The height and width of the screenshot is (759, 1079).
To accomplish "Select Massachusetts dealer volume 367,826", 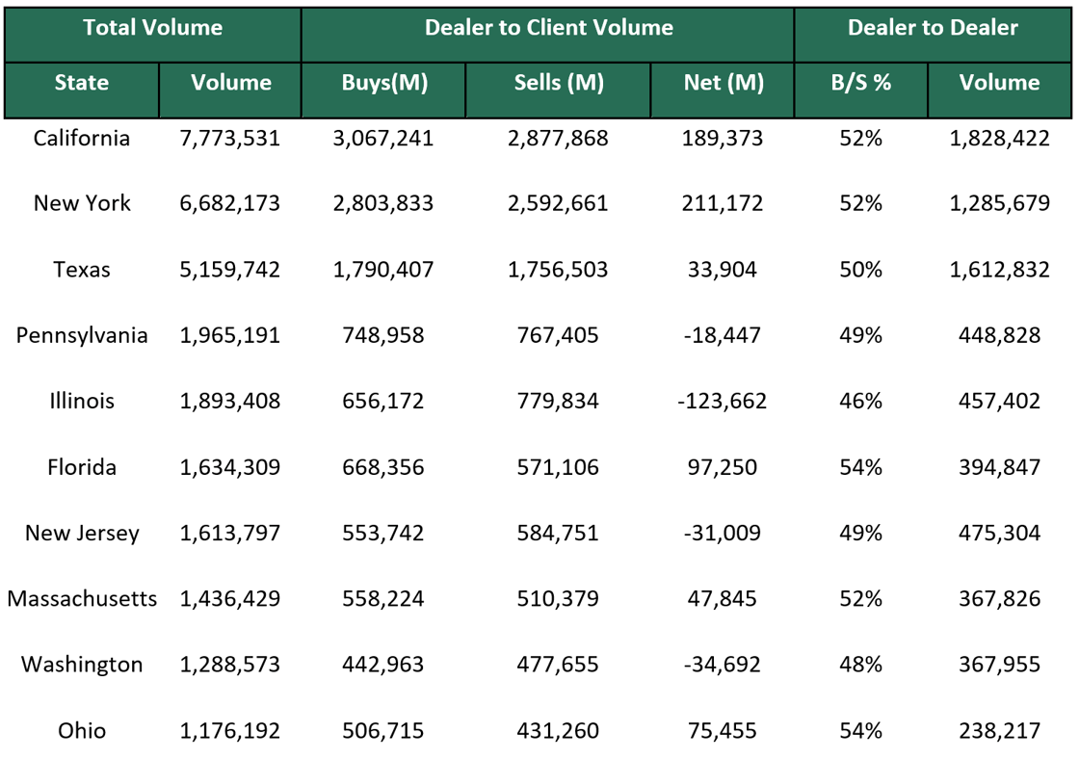I will pyautogui.click(x=1000, y=599).
